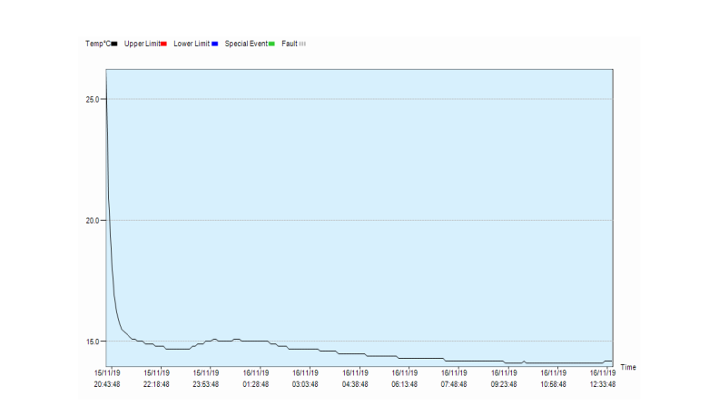Click the 16/11/19 10:58:48 time label

(554, 379)
